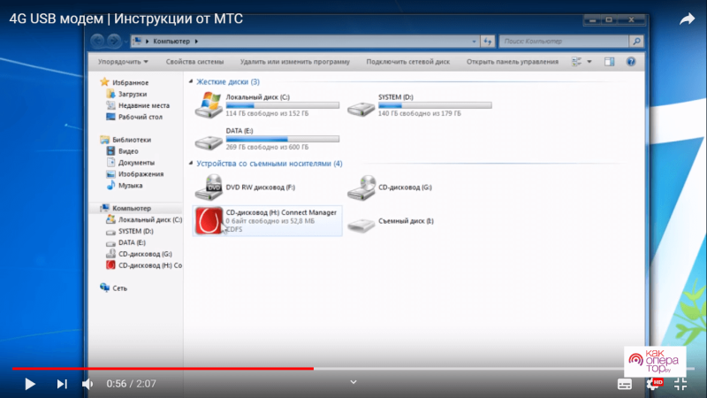
Task: Expand the chevron above the player controls
Action: (x=353, y=382)
